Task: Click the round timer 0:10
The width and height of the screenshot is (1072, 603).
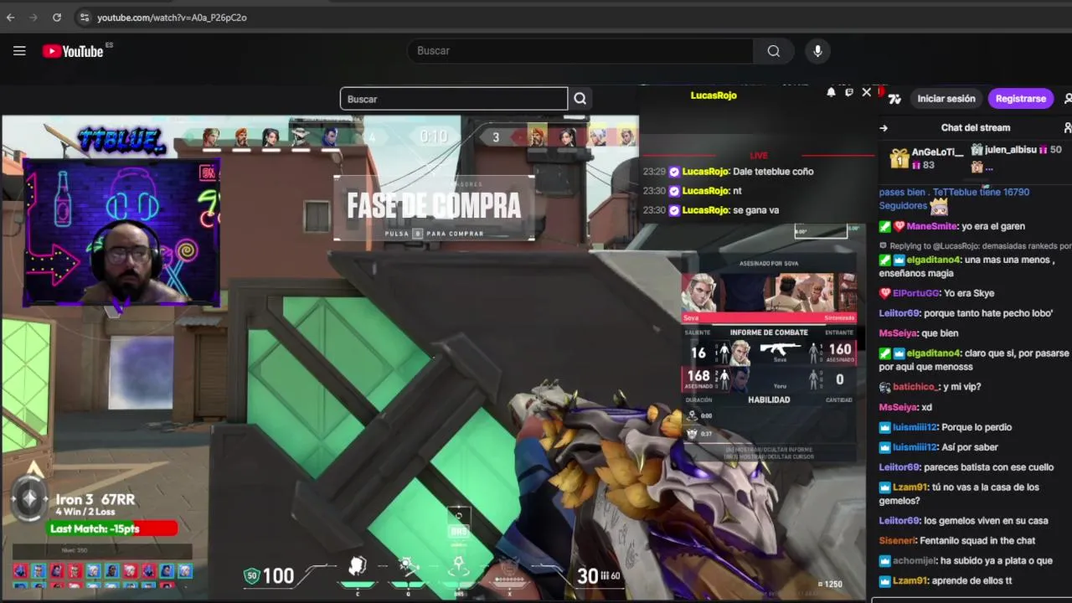Action: pyautogui.click(x=434, y=137)
